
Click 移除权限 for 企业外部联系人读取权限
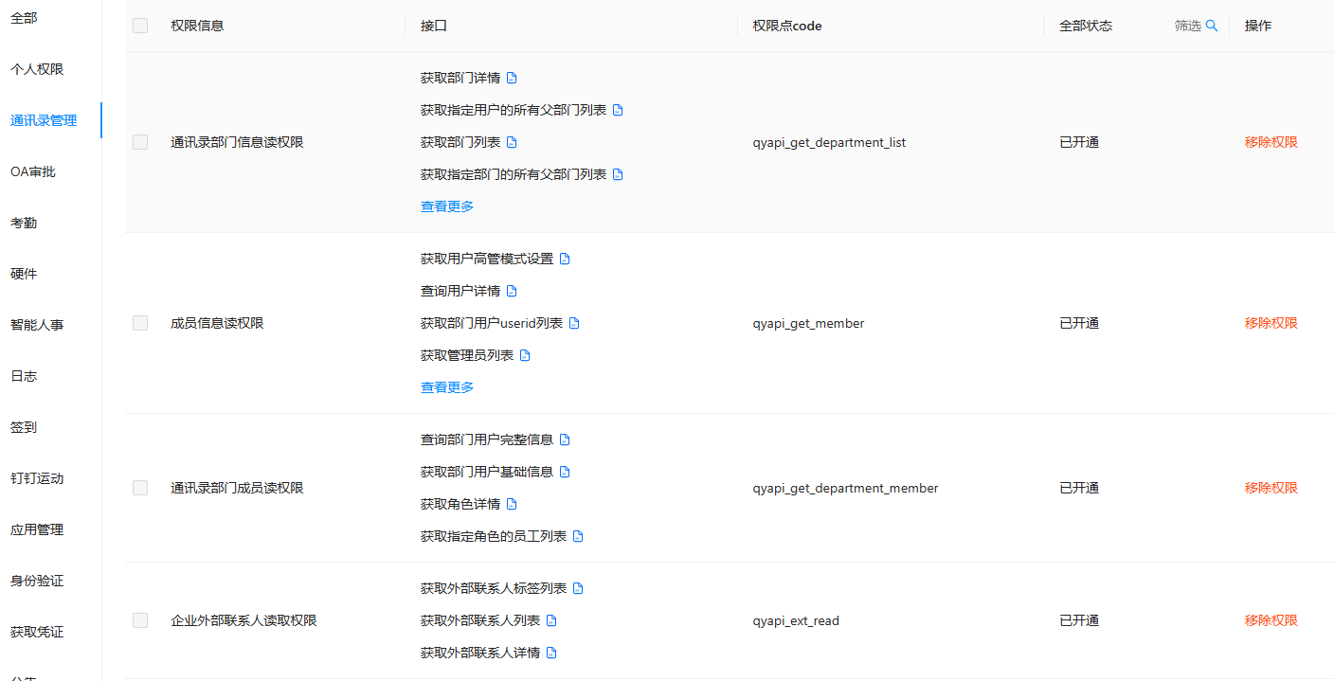1271,620
